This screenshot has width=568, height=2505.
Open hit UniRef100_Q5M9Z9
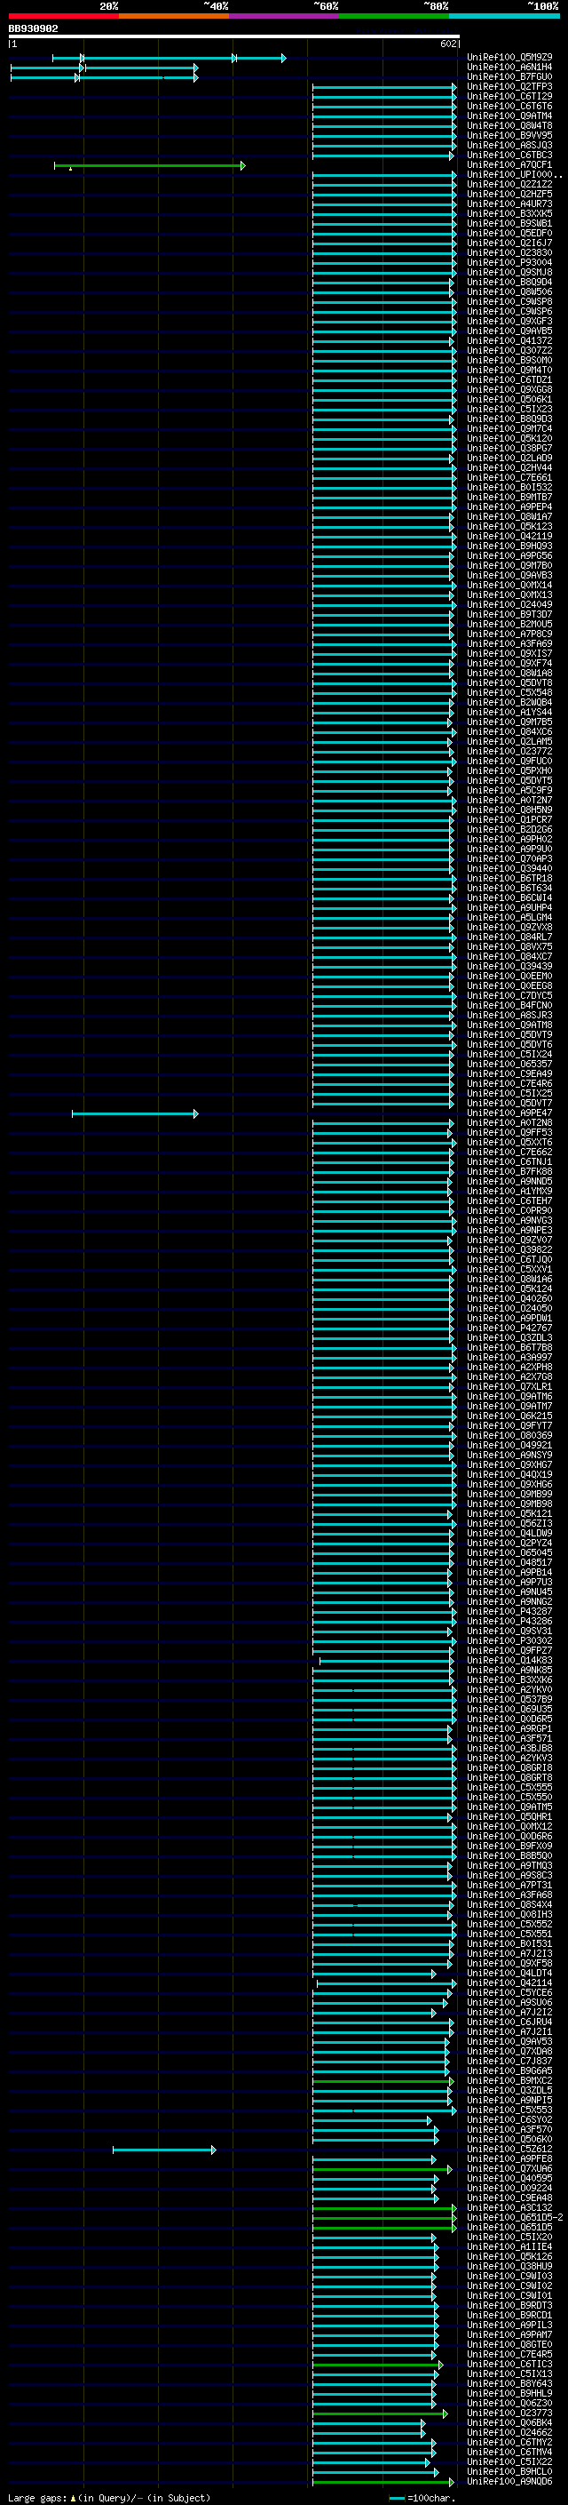[509, 58]
